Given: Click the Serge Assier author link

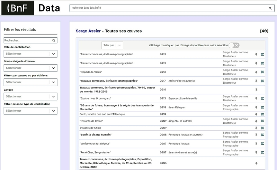Looking at the screenshot, I should [88, 31].
